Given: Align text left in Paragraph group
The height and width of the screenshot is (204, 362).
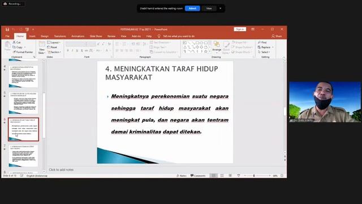Looking at the screenshot, I should coord(117,50).
